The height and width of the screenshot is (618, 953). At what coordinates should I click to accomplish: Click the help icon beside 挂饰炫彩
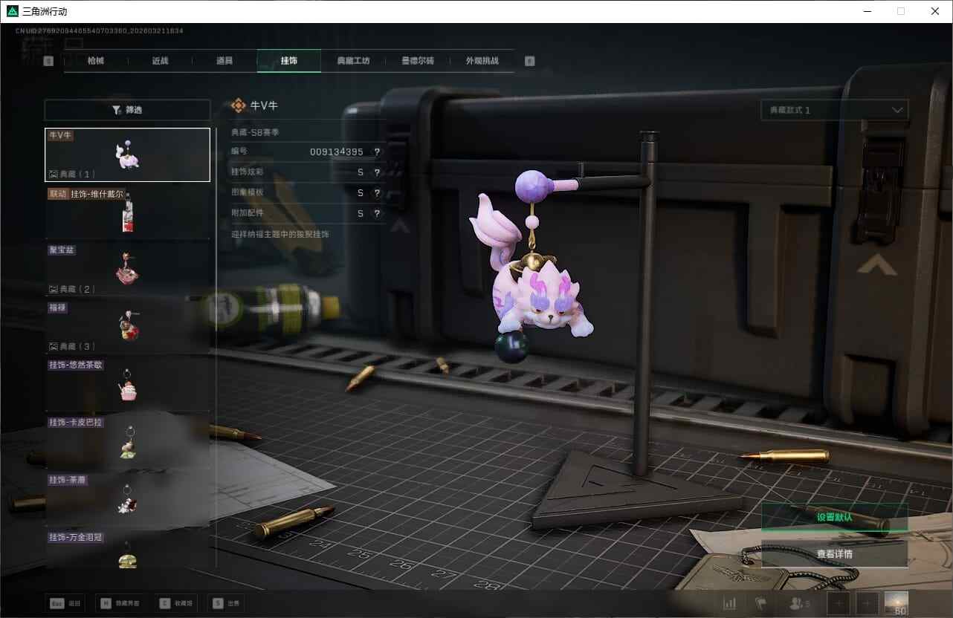377,172
